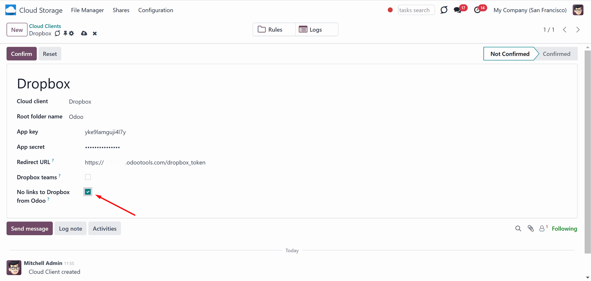This screenshot has height=281, width=591.
Task: Open the Configuration menu
Action: [x=156, y=10]
